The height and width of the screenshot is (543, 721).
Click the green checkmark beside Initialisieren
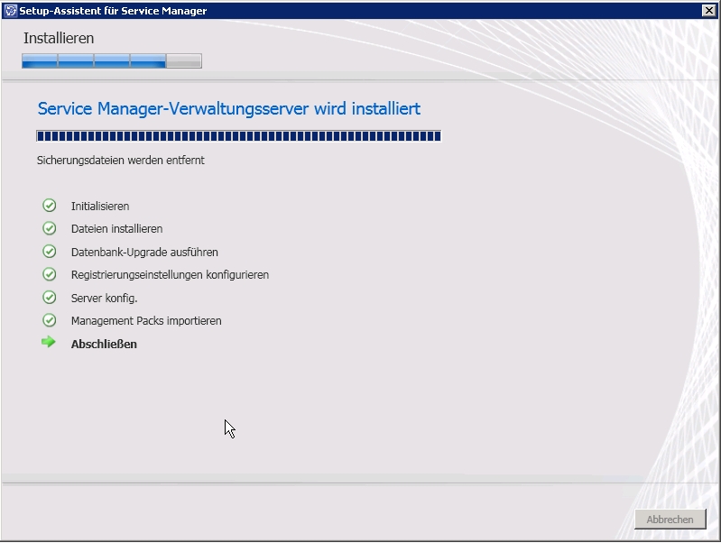50,206
